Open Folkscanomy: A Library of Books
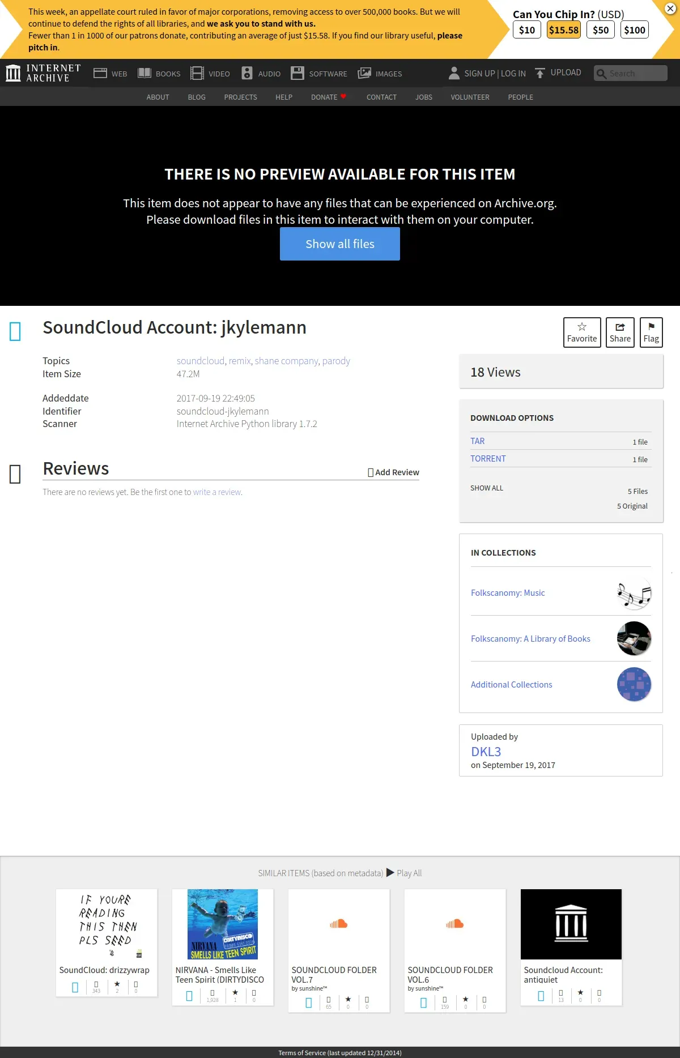Screen dimensions: 680x1058 coord(530,639)
